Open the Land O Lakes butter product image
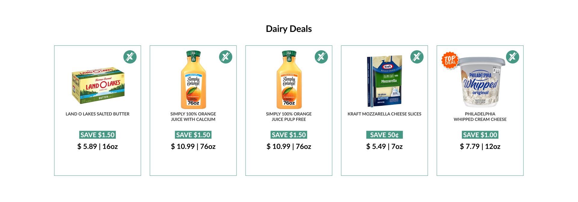This screenshot has width=578, height=202. tap(98, 85)
